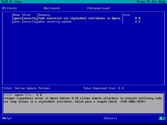Select the pdns patch name cell
The image size is (167, 125).
(x=17, y=22)
